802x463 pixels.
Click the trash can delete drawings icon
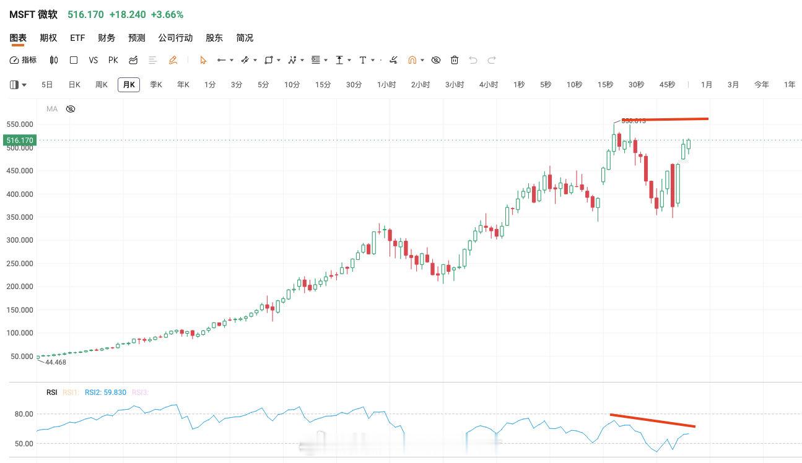click(455, 60)
